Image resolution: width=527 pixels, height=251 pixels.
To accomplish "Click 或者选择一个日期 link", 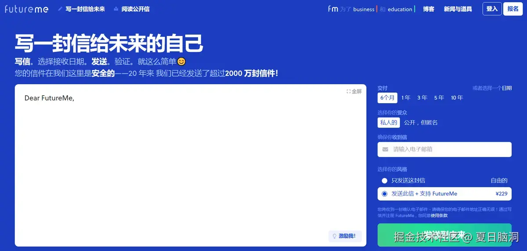I will [492, 88].
